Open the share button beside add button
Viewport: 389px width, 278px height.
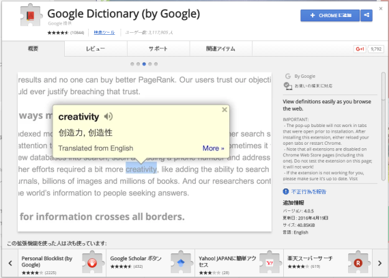pyautogui.click(x=366, y=16)
